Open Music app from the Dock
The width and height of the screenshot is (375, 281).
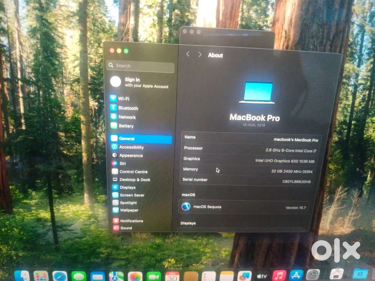(x=279, y=276)
